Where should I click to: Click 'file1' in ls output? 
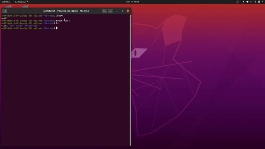pyautogui.click(x=5, y=26)
